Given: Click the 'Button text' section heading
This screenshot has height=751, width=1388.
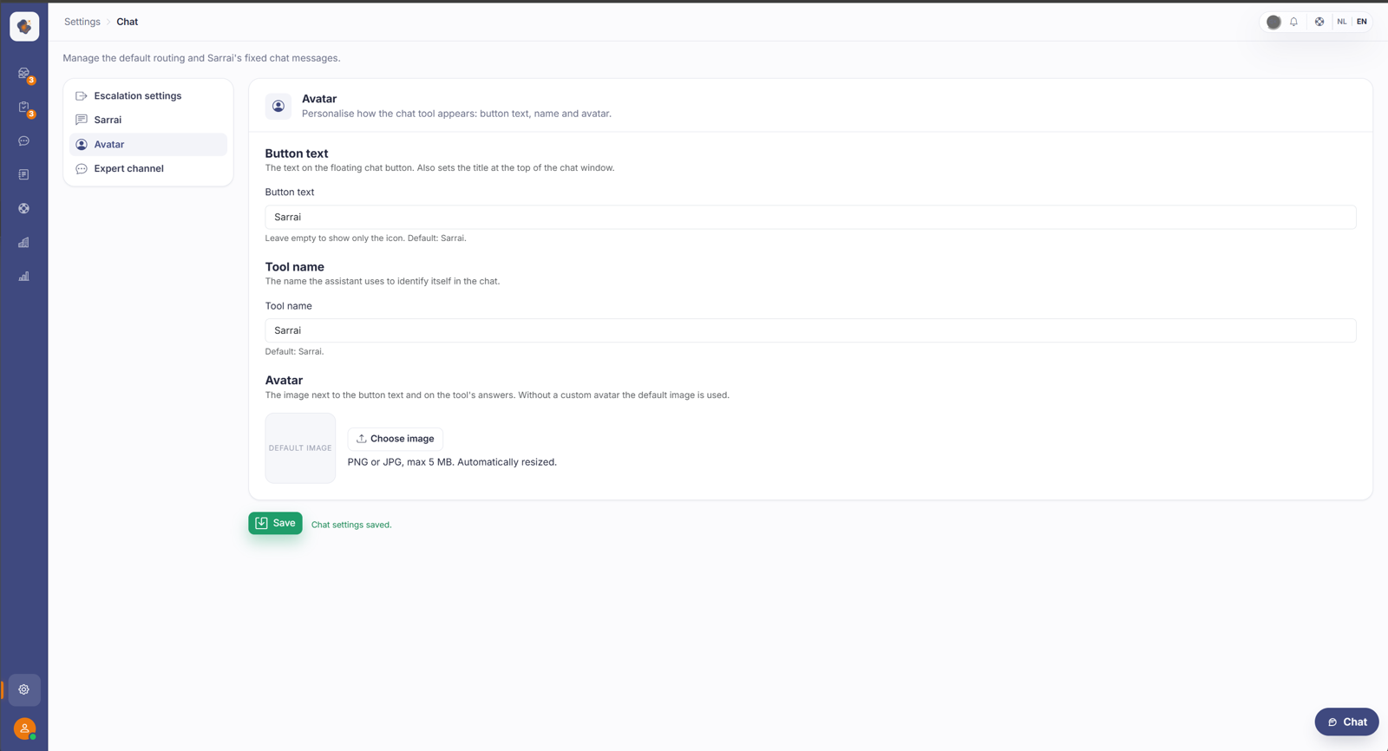Looking at the screenshot, I should (297, 153).
